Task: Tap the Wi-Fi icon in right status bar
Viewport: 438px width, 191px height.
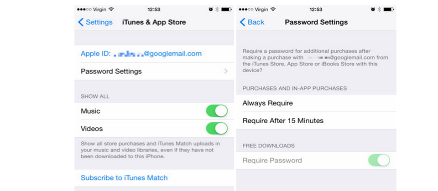Action: coord(273,10)
